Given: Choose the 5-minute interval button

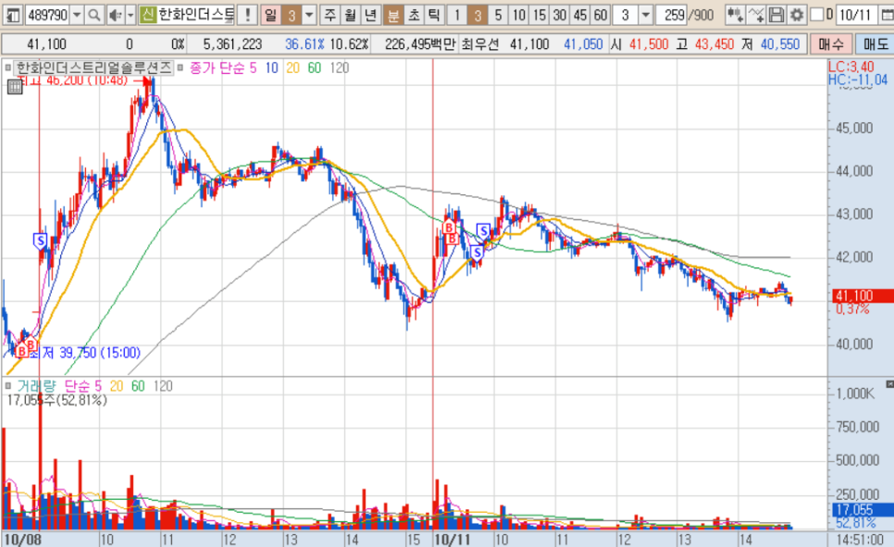Looking at the screenshot, I should click(x=498, y=15).
